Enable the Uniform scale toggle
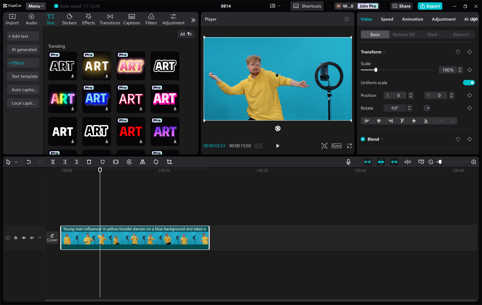 469,82
